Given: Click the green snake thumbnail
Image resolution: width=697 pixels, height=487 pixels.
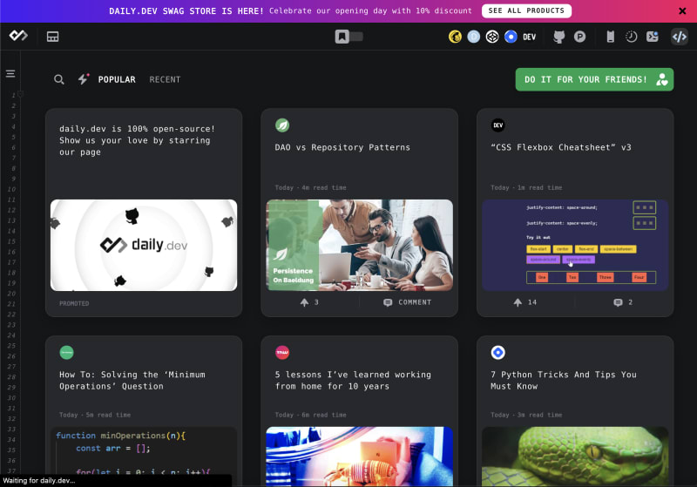Looking at the screenshot, I should pyautogui.click(x=575, y=457).
